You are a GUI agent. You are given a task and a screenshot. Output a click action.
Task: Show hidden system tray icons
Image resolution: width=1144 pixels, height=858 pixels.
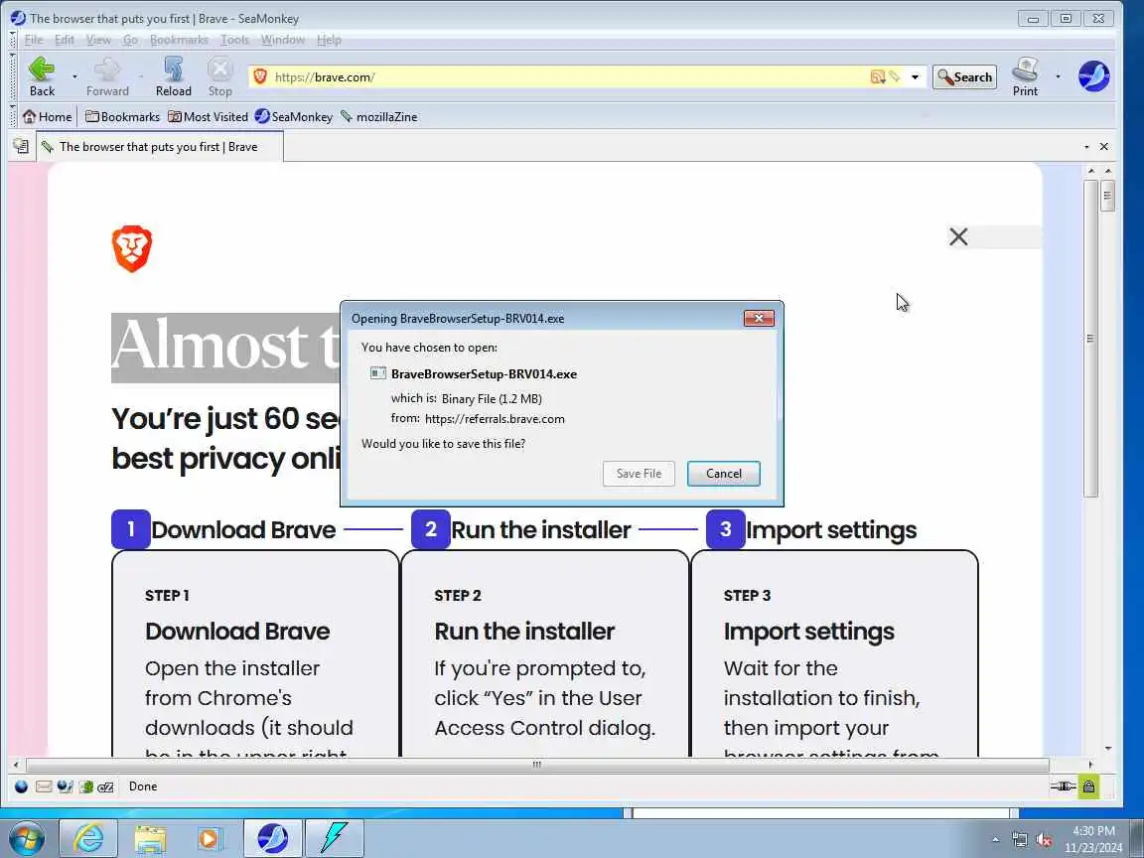point(996,840)
